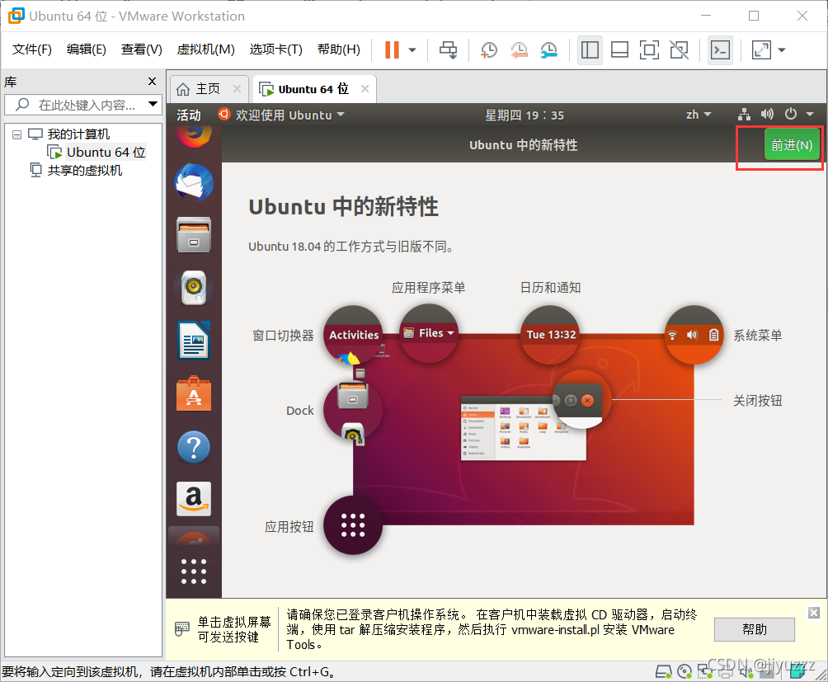The width and height of the screenshot is (828, 682).
Task: Open the 虚拟机(M) menu
Action: click(205, 49)
